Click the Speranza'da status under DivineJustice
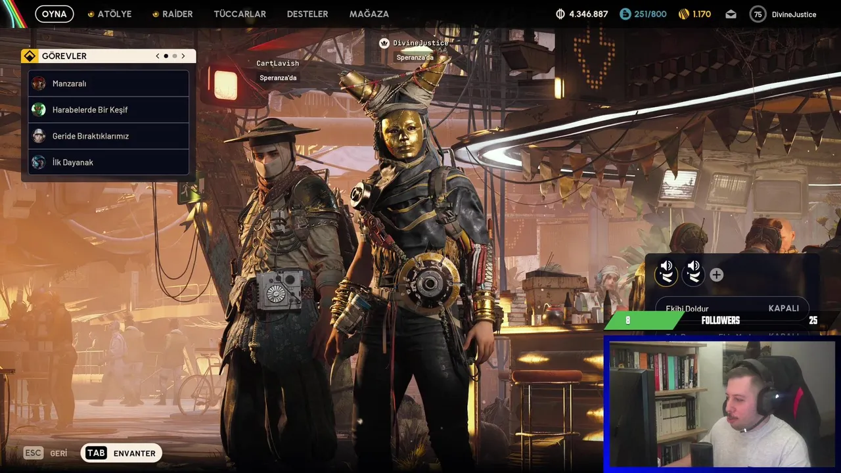This screenshot has height=473, width=841. coord(415,57)
